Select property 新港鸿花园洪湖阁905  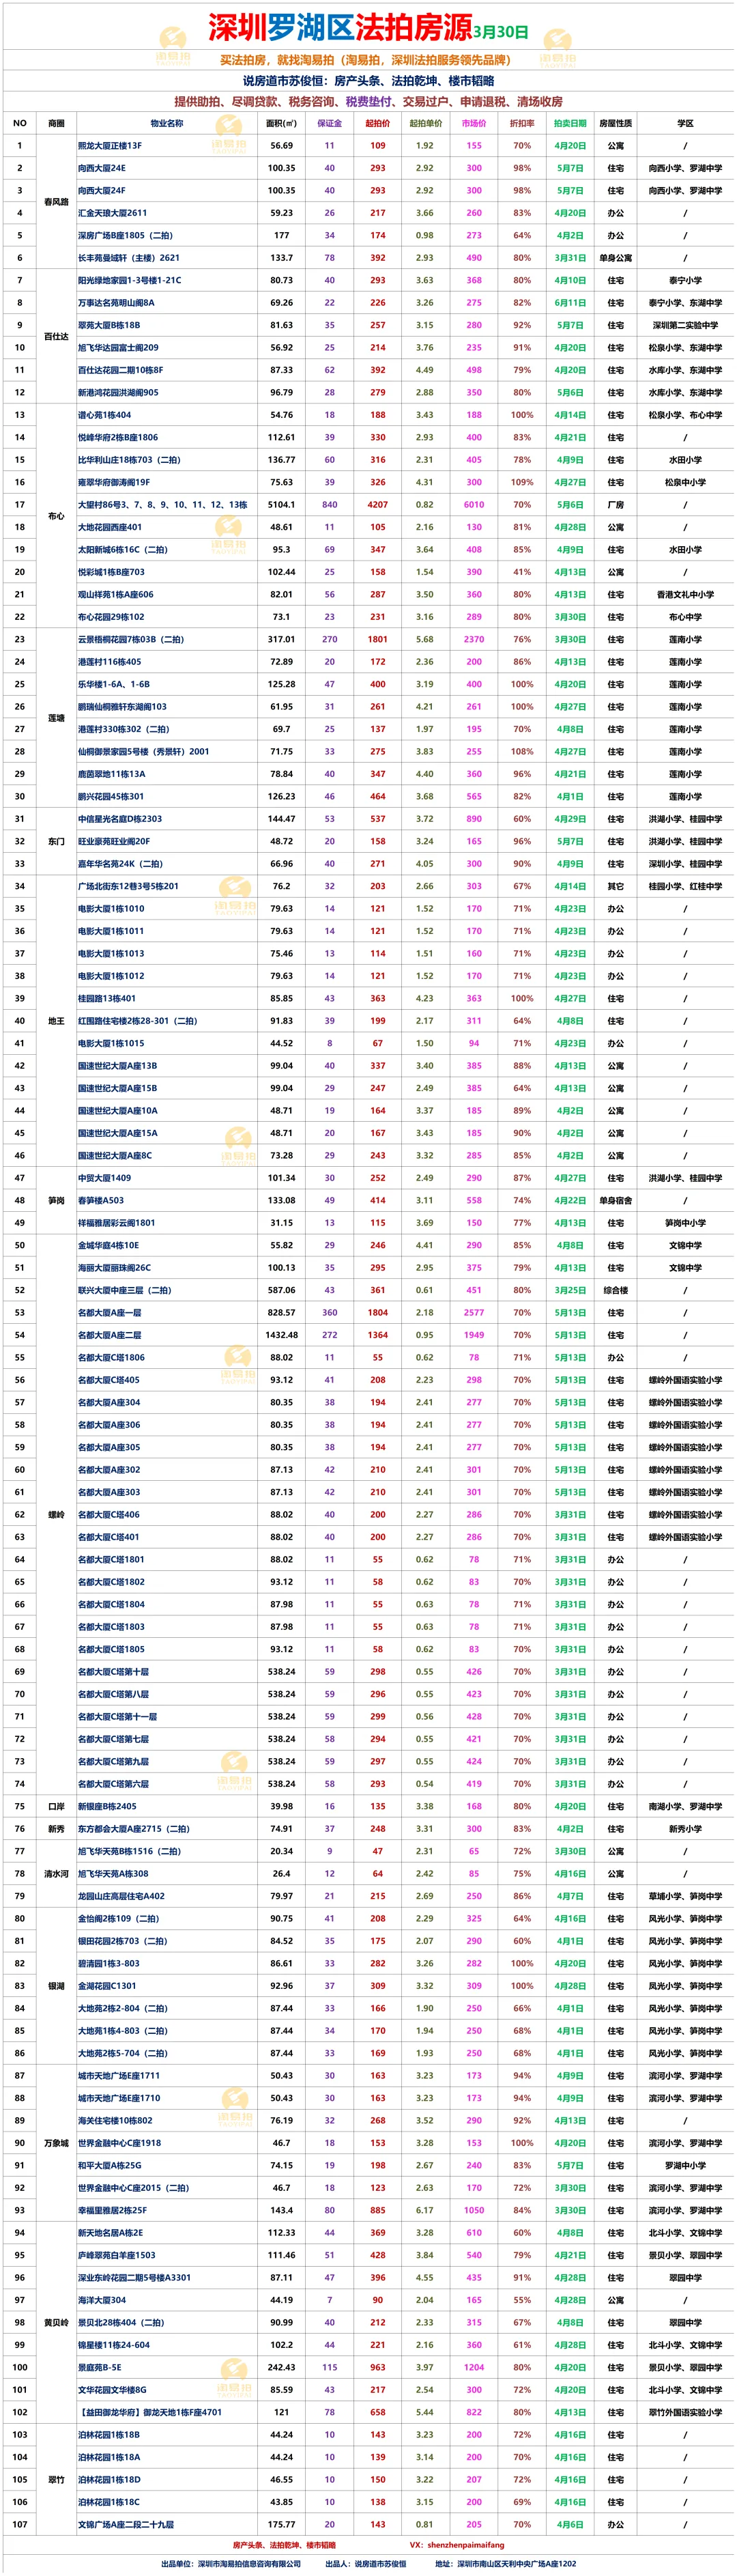coord(118,392)
